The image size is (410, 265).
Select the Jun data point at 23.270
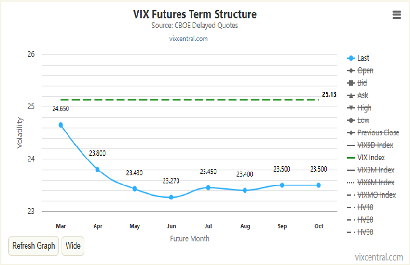pyautogui.click(x=171, y=197)
